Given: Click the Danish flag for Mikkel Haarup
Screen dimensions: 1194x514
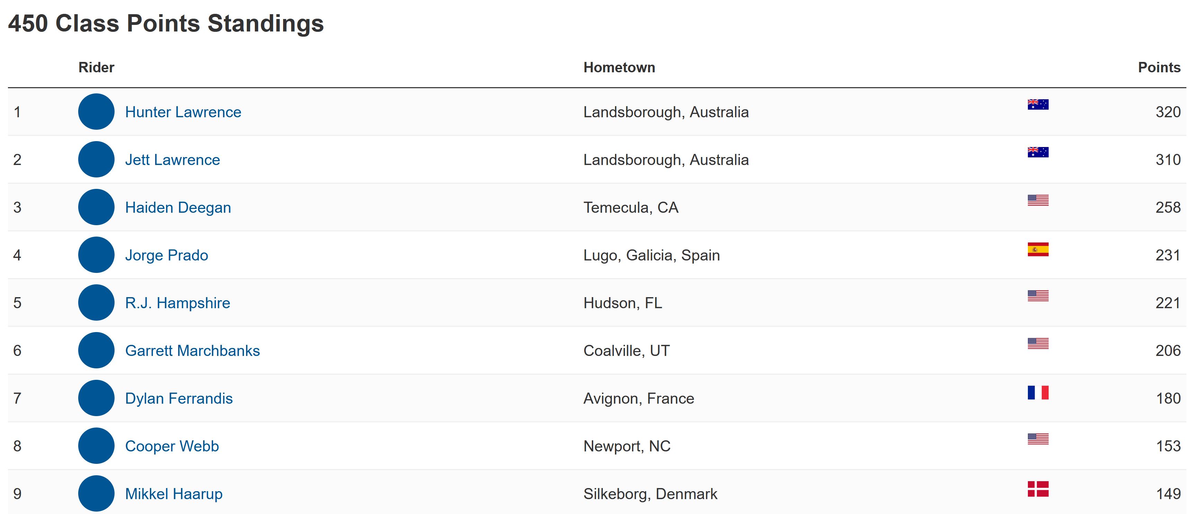Looking at the screenshot, I should (x=1038, y=488).
